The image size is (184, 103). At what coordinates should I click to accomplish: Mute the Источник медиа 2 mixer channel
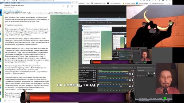tap(130, 80)
